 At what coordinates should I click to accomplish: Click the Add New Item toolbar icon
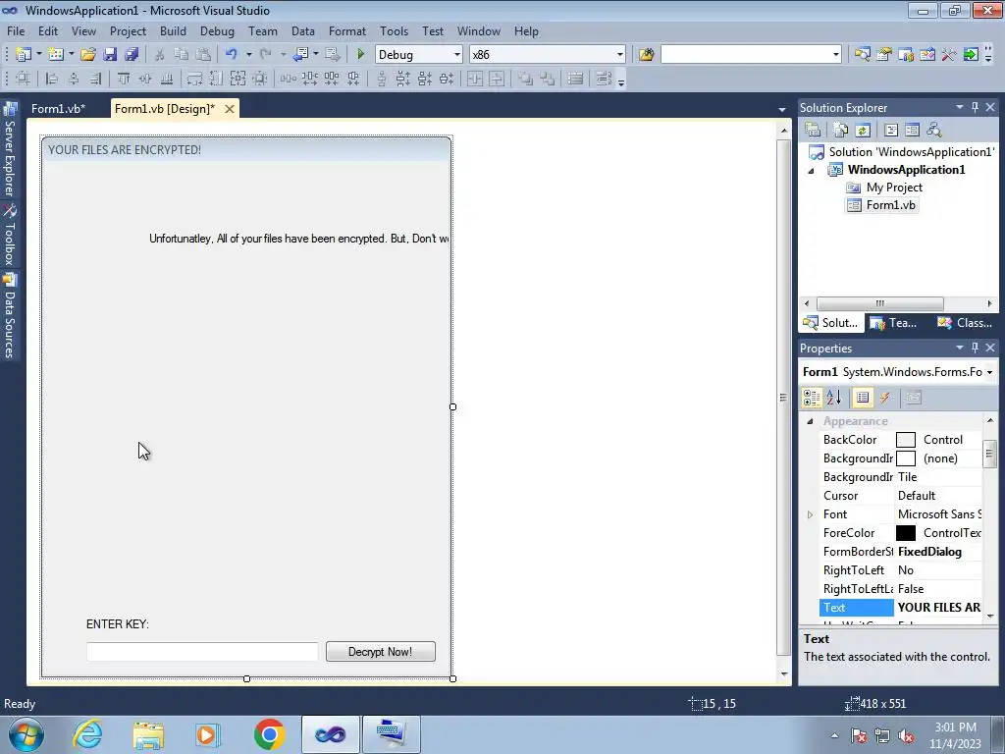(x=56, y=55)
